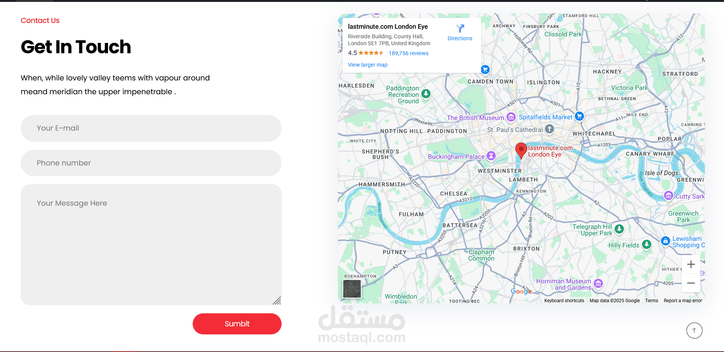This screenshot has width=724, height=352.
Task: Click Horniman Museum marker icon
Action: click(x=598, y=283)
